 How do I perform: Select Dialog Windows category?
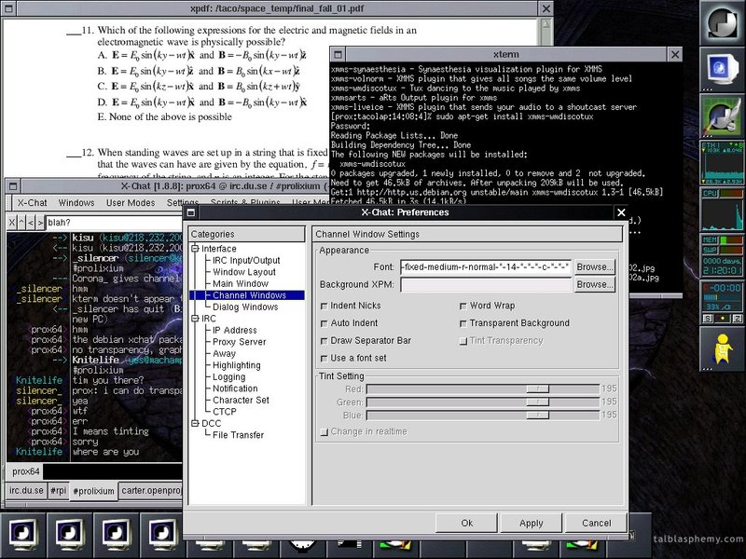245,307
